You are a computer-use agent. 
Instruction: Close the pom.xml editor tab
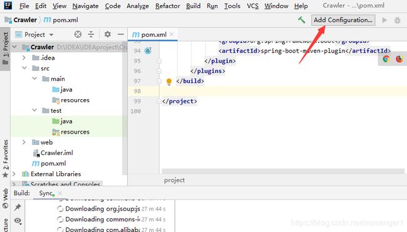[172, 34]
